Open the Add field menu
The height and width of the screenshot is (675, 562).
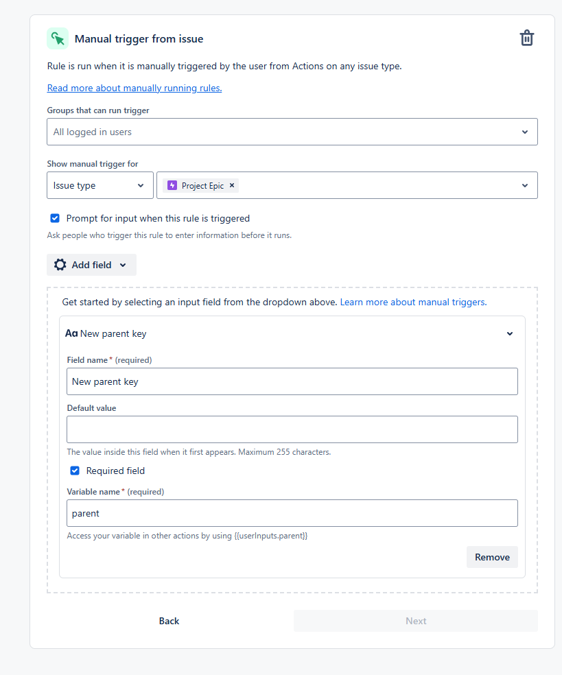[x=91, y=265]
